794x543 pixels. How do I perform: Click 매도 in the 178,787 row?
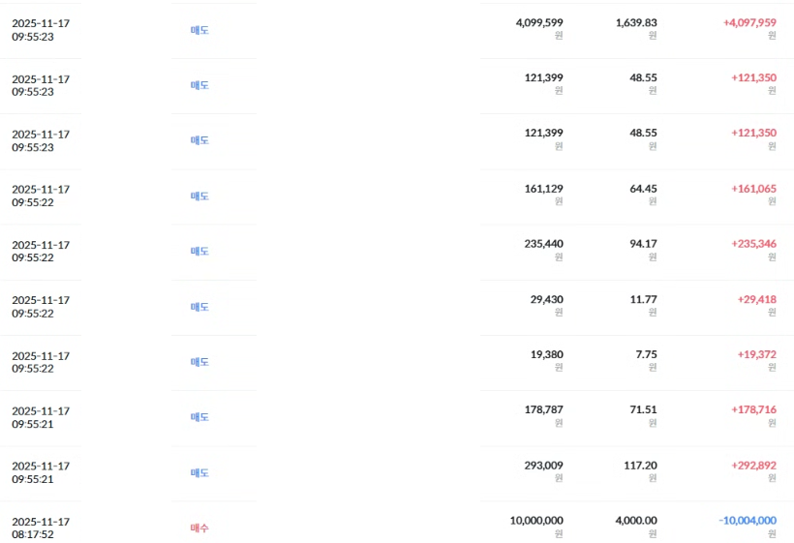[x=199, y=418]
